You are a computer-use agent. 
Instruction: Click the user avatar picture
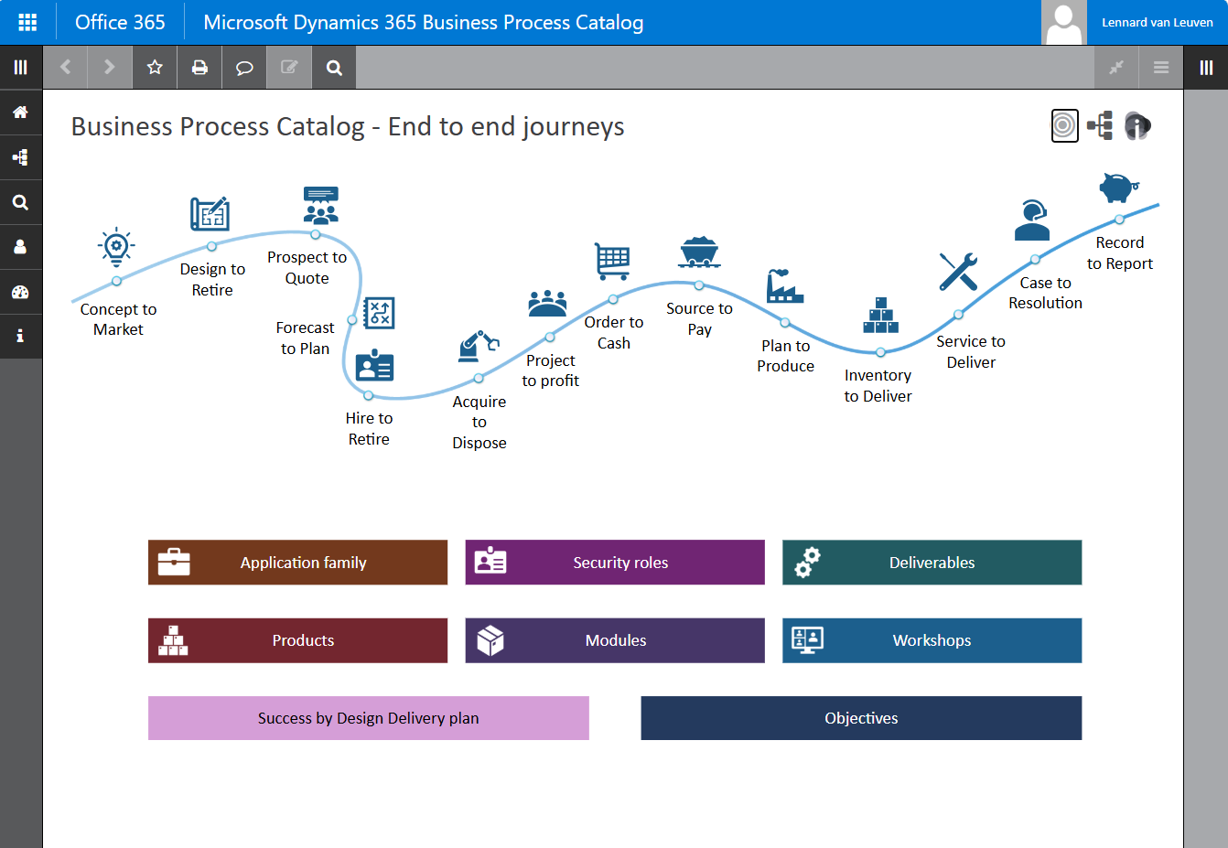(1064, 22)
